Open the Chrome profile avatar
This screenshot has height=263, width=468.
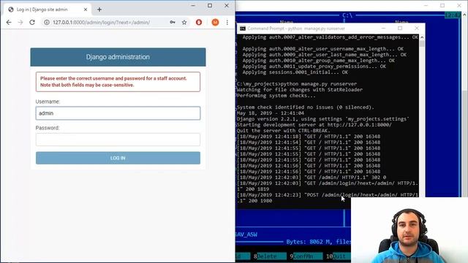215,23
